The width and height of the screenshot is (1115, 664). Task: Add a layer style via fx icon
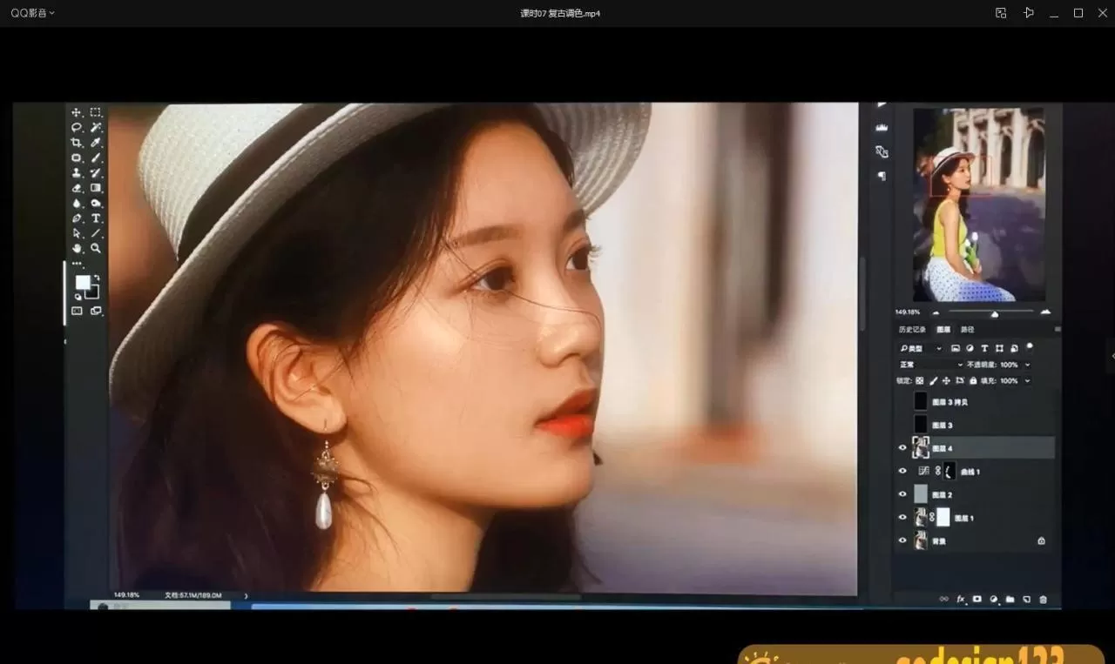[961, 600]
